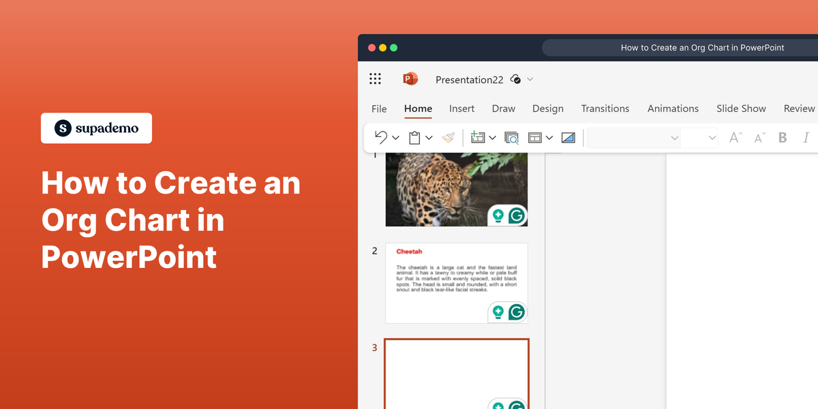Click the green maximize window button

pyautogui.click(x=393, y=48)
